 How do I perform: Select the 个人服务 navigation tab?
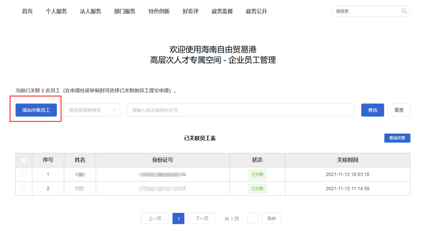pyautogui.click(x=56, y=11)
